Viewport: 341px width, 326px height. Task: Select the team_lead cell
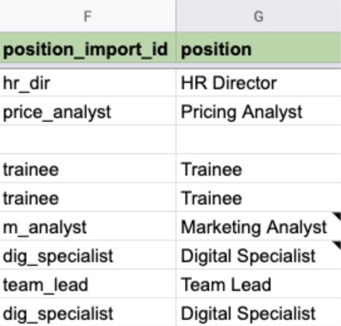click(x=87, y=284)
